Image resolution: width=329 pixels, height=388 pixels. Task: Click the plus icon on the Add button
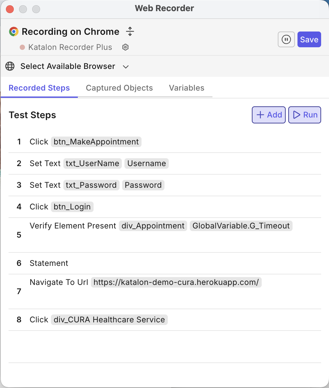(260, 115)
